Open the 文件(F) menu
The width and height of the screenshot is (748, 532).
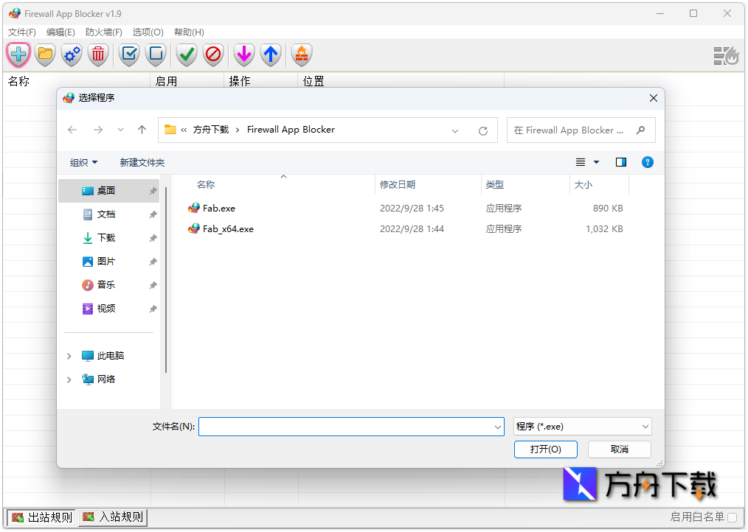(22, 32)
